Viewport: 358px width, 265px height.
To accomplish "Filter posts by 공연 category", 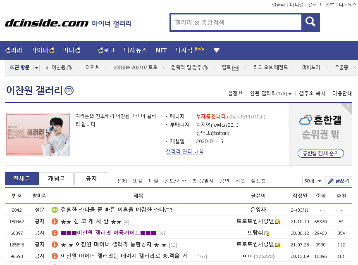I will coord(224,181).
